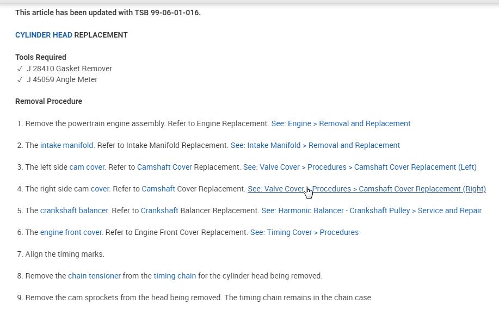Open the CYLINDER HEAD link in the heading
499x322 pixels.
point(44,35)
